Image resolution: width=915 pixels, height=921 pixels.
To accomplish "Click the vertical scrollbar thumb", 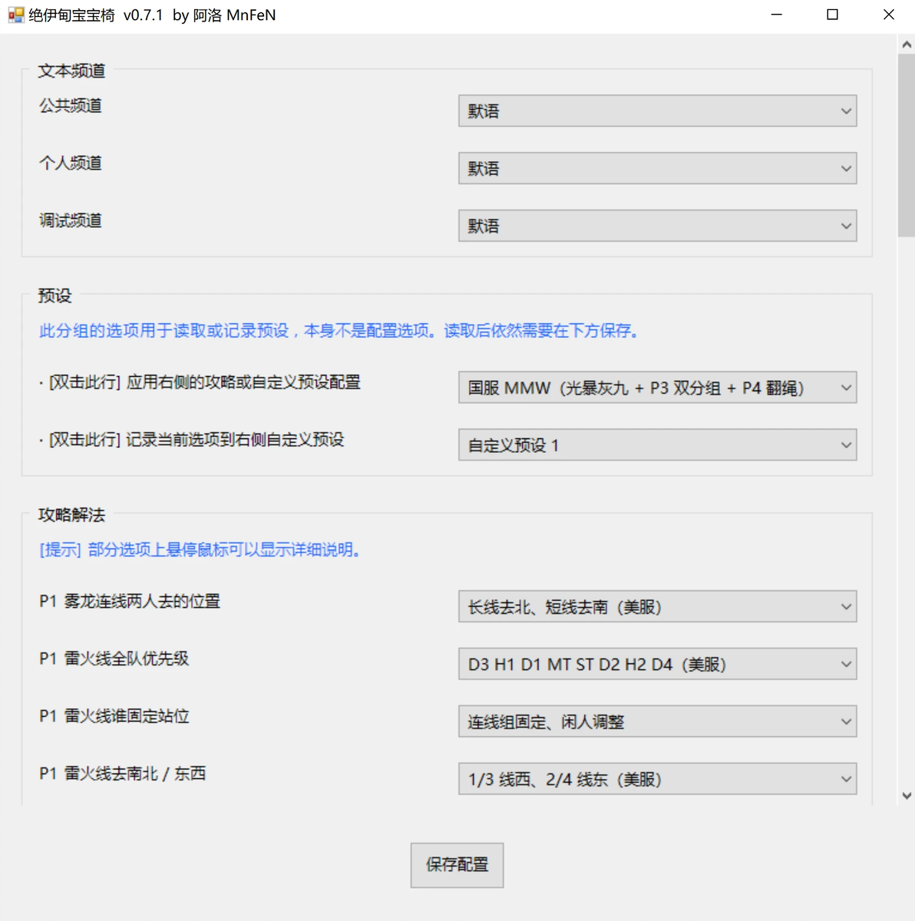I will pos(907,146).
